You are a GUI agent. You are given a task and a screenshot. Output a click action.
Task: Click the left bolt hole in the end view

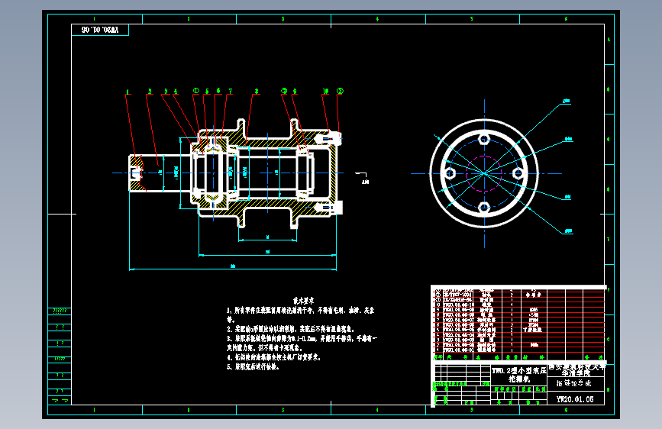(450, 173)
